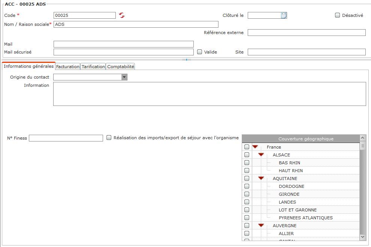Screen dimensions: 371x247
Task: Check the ALLIER checkbox
Action: coord(247,233)
